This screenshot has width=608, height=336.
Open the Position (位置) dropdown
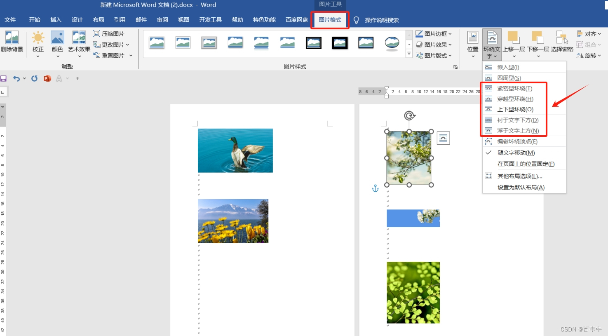pyautogui.click(x=473, y=45)
